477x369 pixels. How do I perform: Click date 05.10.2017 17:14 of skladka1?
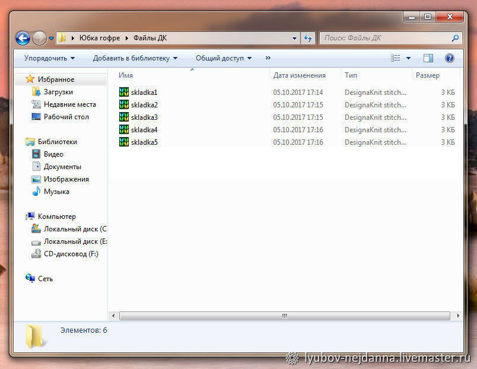click(298, 92)
